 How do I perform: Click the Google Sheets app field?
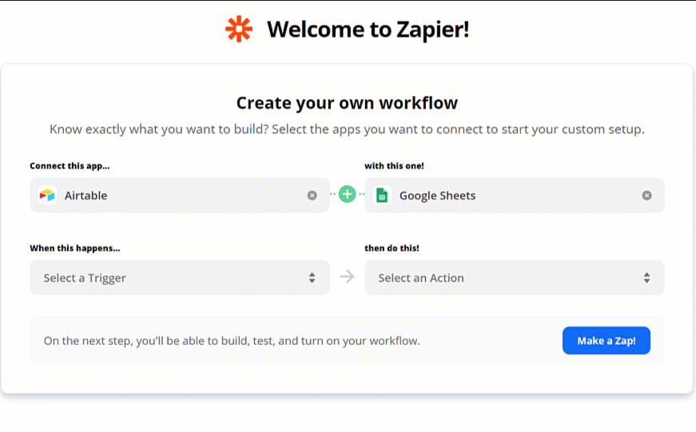[515, 195]
